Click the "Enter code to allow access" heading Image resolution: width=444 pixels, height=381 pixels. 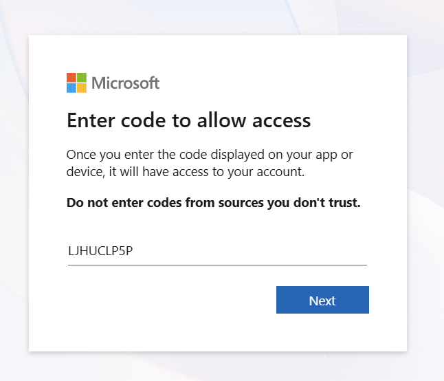click(188, 121)
